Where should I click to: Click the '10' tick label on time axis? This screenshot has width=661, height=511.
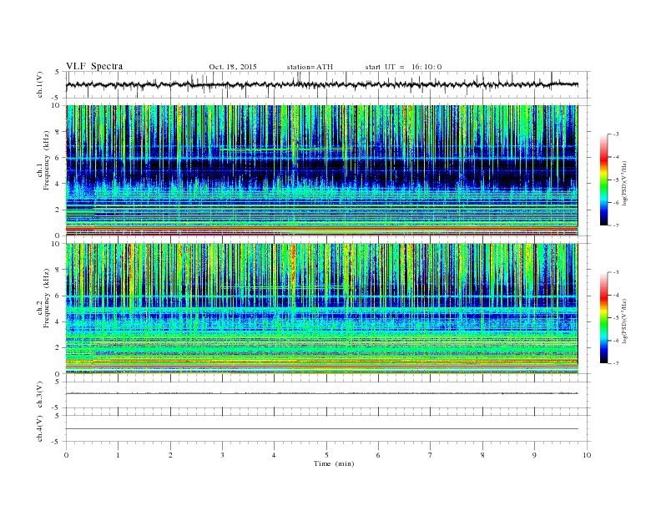pos(587,455)
